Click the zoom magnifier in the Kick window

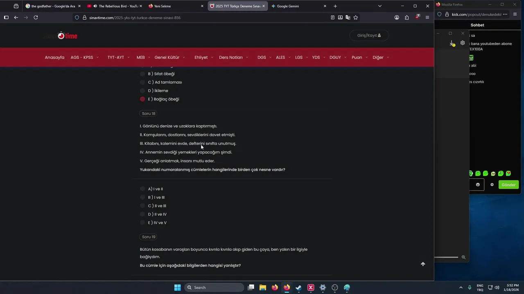pyautogui.click(x=463, y=257)
